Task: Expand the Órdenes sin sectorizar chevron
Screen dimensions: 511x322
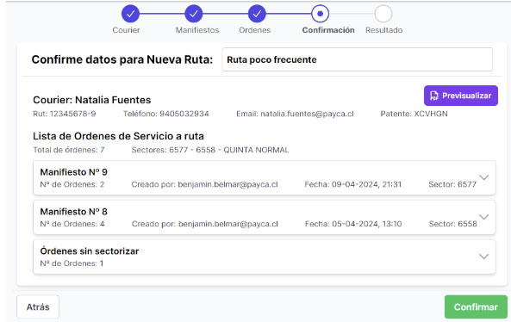Action: pos(484,257)
